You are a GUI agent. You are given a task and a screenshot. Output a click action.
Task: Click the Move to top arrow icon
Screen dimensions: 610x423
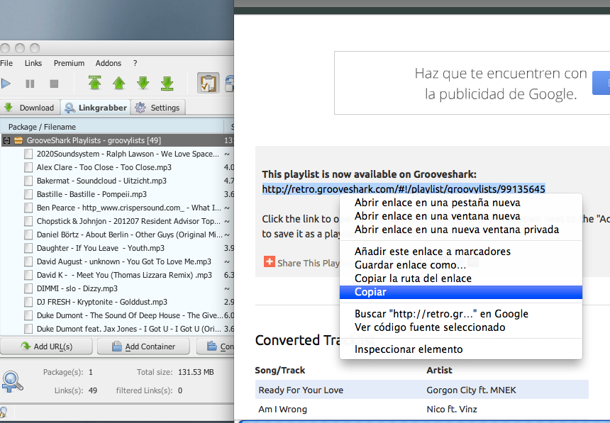[x=95, y=84]
